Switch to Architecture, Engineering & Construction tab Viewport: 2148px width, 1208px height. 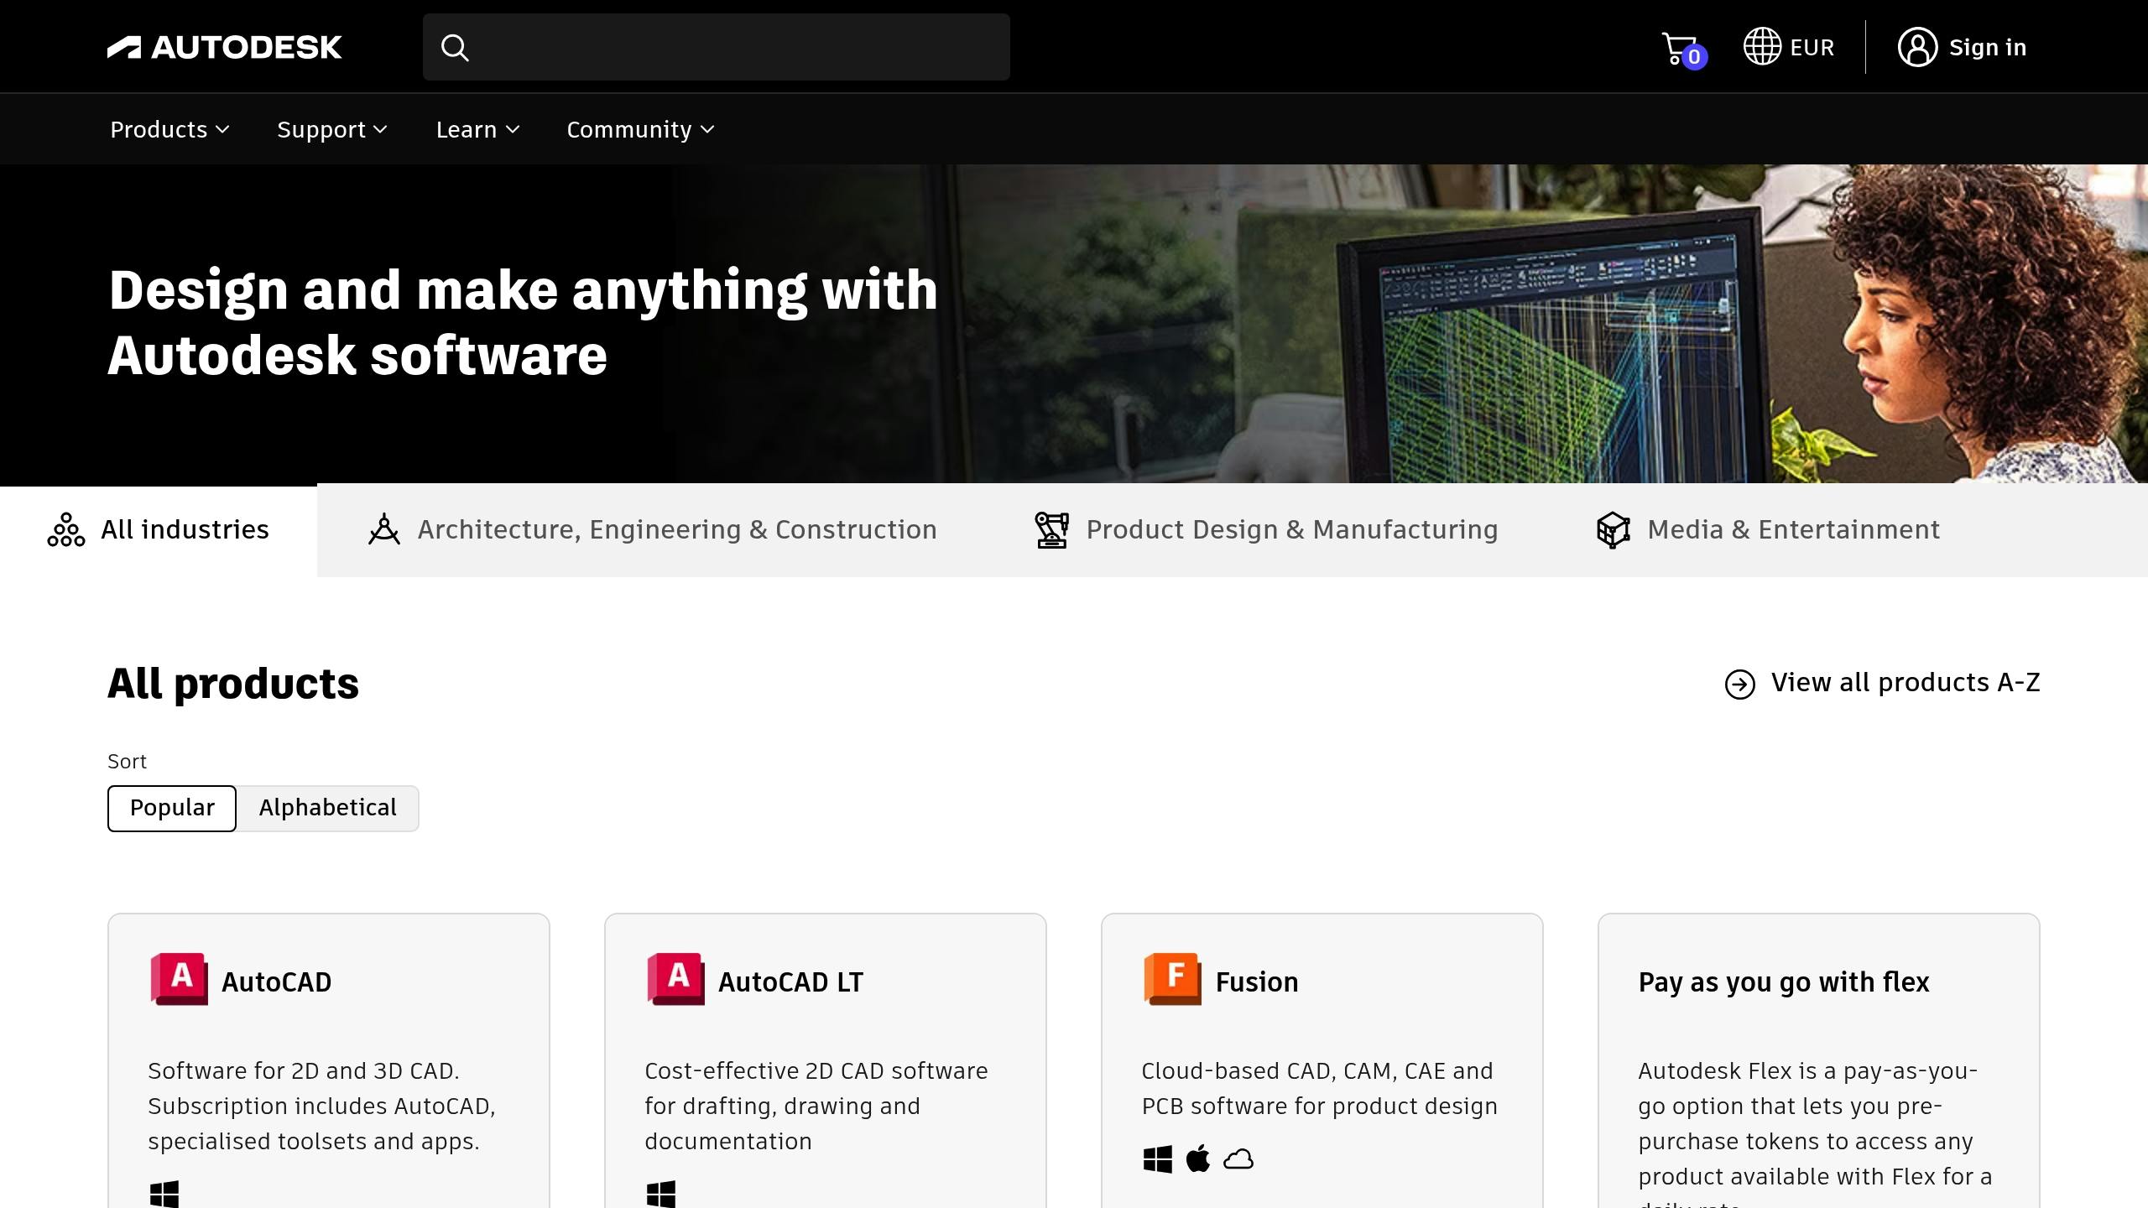(x=652, y=530)
